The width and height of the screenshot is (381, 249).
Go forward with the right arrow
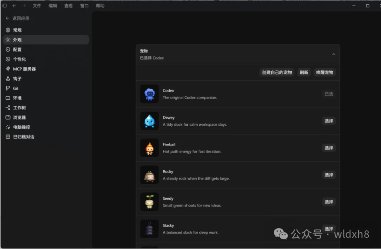pos(24,6)
